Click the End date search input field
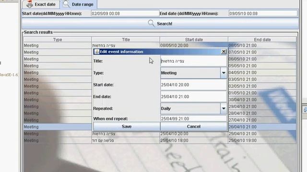Viewport: 307px width, 172px height. [x=263, y=13]
